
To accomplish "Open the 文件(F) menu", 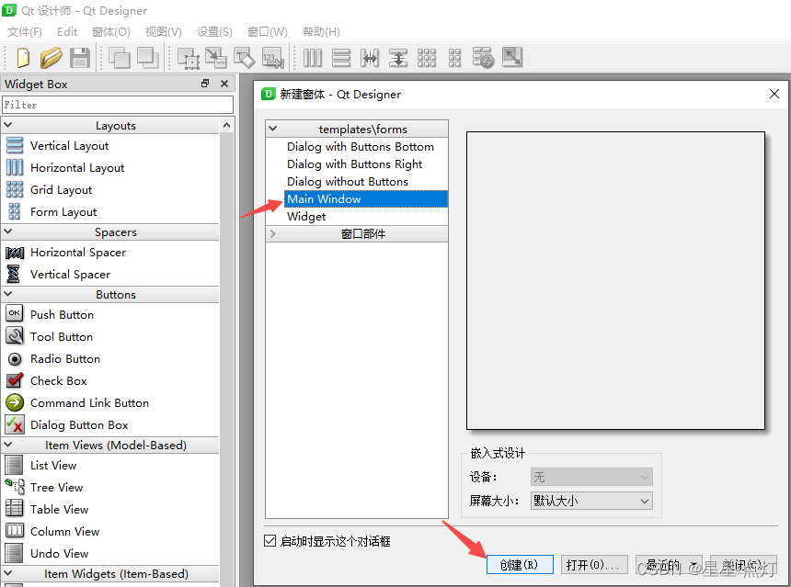I will (24, 32).
